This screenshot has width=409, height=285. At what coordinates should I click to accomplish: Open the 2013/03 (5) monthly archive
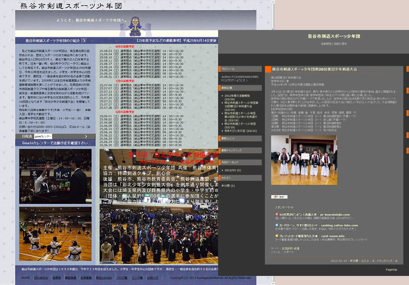coord(233,170)
